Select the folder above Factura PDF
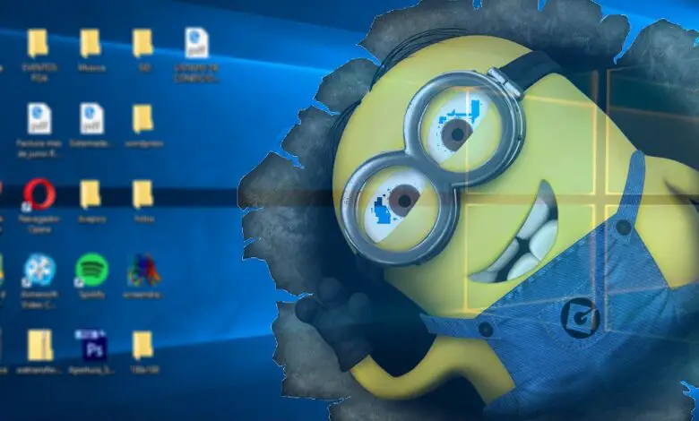 [38, 43]
